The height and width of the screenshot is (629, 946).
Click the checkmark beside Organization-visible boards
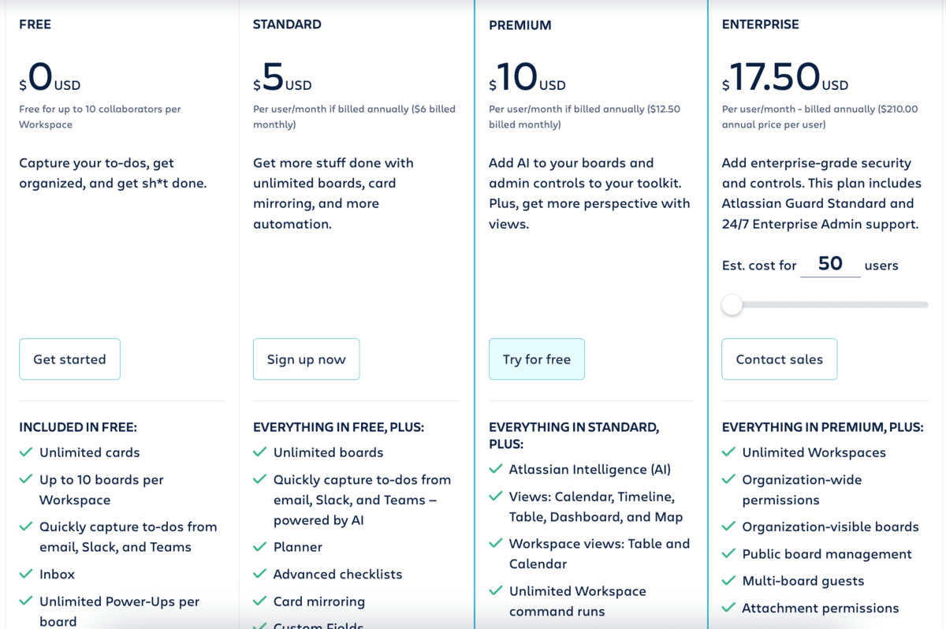729,527
